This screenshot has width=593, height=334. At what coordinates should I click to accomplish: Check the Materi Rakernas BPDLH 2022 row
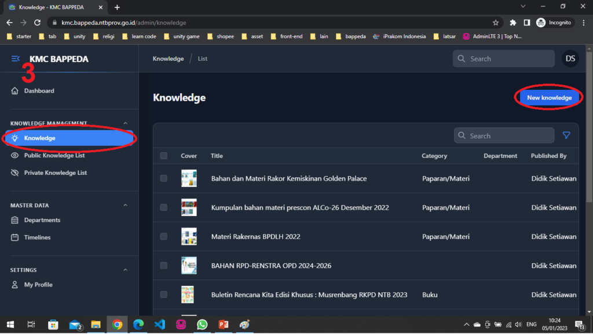click(x=163, y=236)
